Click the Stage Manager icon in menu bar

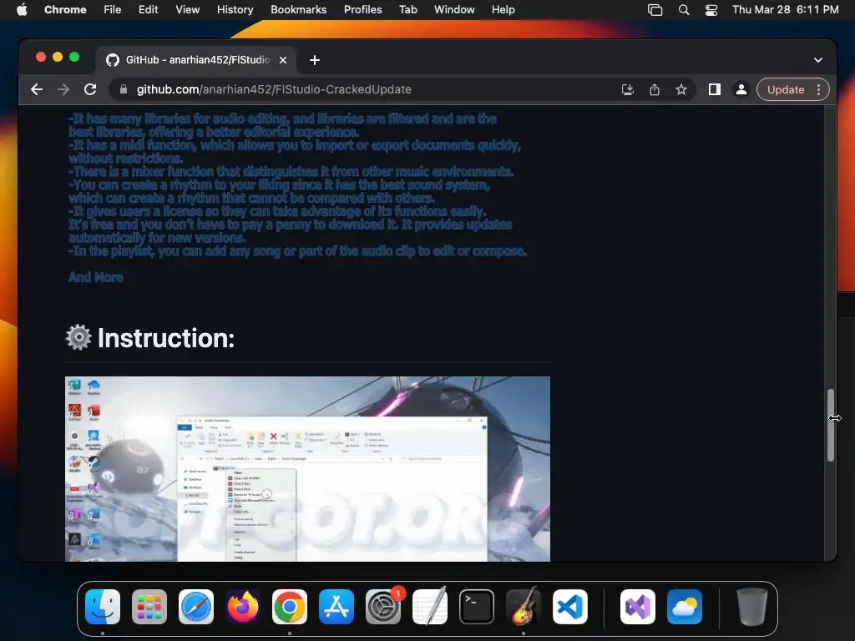click(x=655, y=10)
